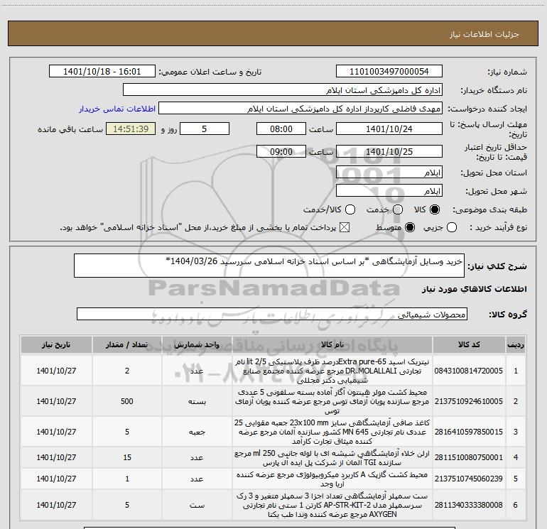
Task: Click the جزئیات اطلاعات نیاز header title
Action: click(484, 34)
